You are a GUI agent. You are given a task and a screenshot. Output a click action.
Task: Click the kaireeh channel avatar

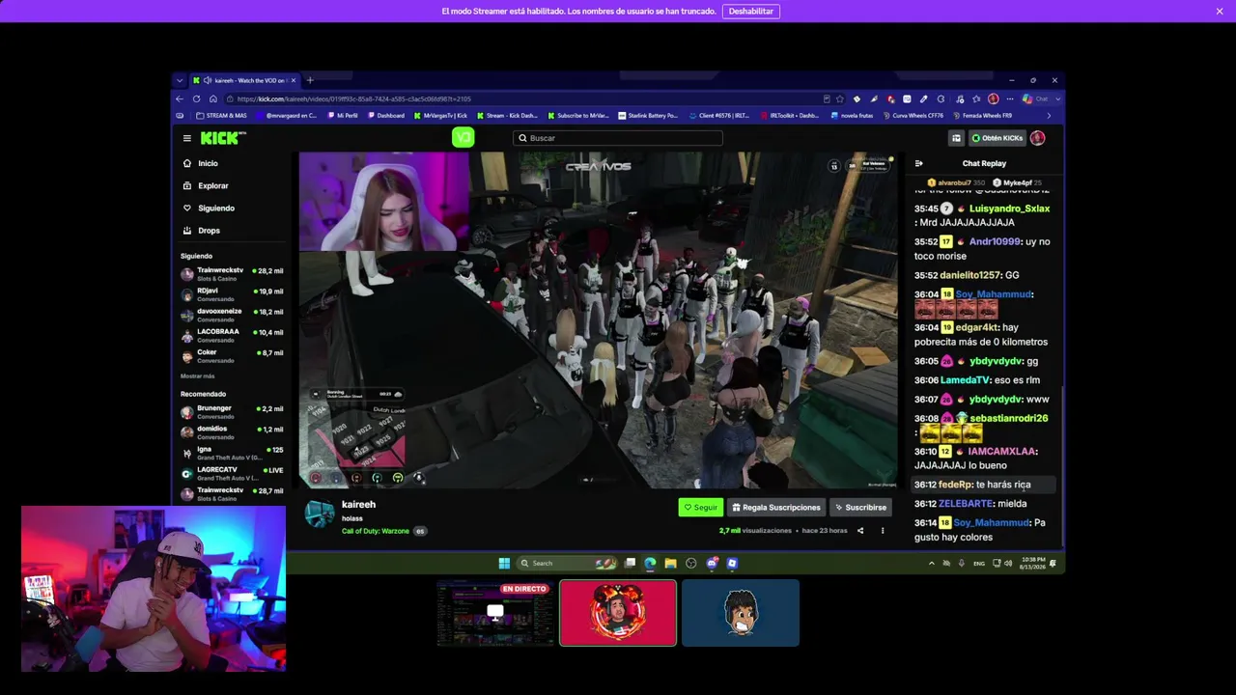click(320, 514)
